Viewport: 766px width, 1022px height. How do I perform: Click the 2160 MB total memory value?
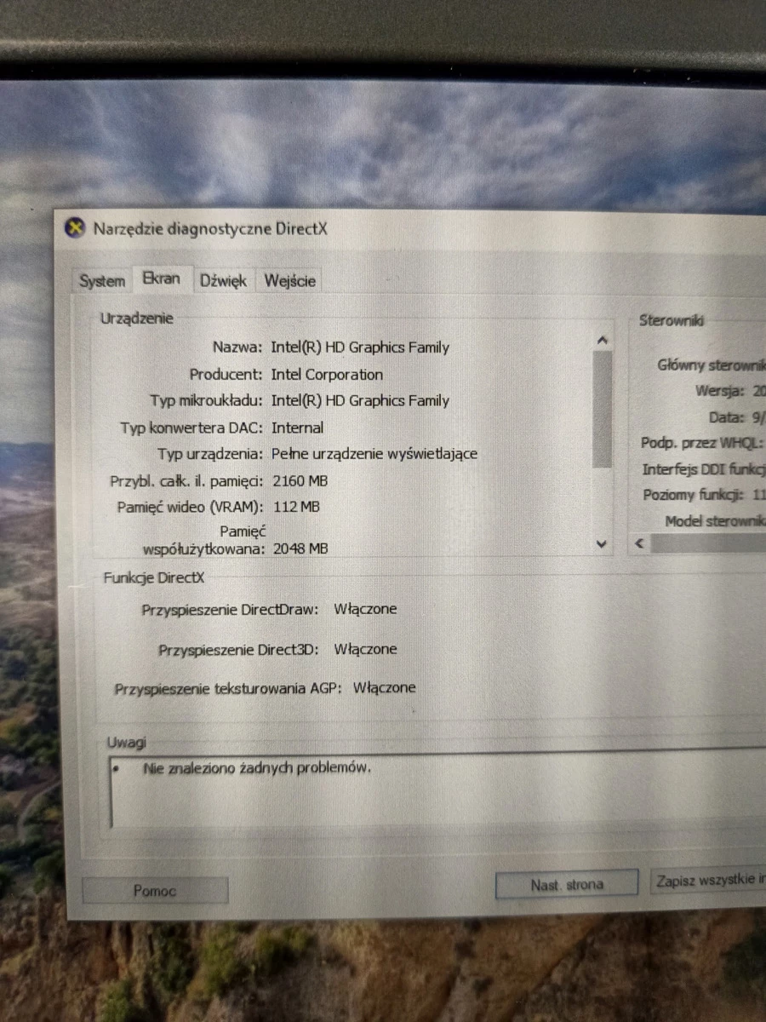(x=300, y=481)
